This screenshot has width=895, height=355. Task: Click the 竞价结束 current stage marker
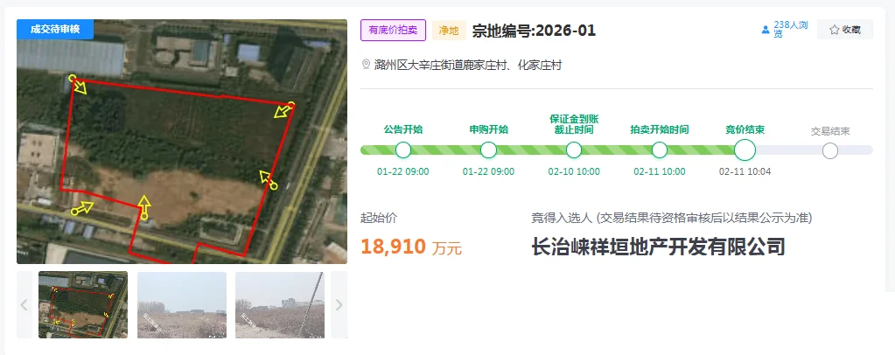745,150
